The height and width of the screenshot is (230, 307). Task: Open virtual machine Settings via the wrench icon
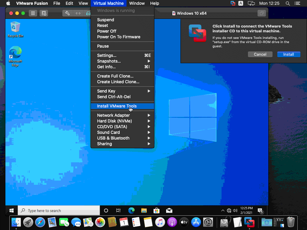[x=67, y=13]
